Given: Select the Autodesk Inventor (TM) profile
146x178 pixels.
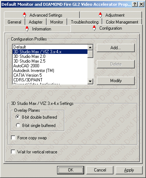Looking at the screenshot, I should point(50,71).
